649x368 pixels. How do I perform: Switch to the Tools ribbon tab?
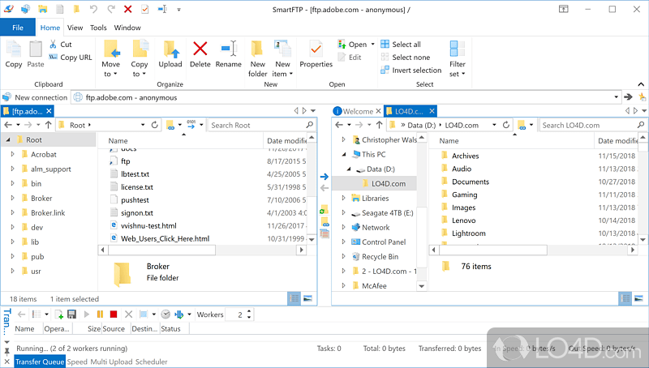tap(98, 28)
